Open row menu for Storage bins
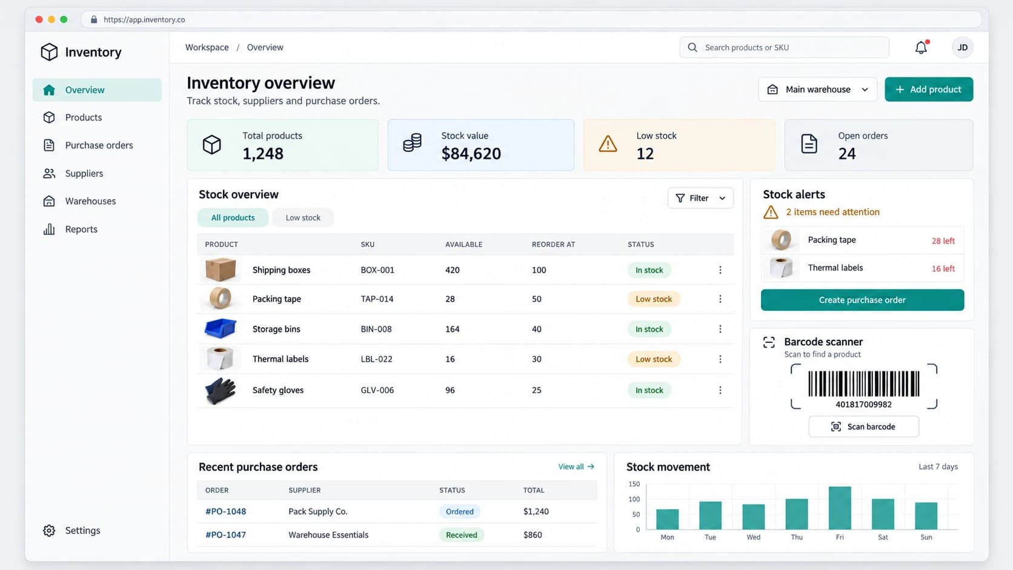Image resolution: width=1013 pixels, height=570 pixels. (x=720, y=329)
